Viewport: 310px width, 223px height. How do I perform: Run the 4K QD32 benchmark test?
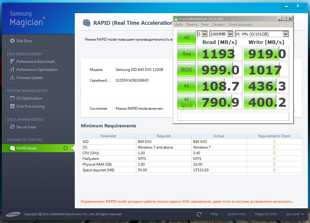tap(187, 102)
